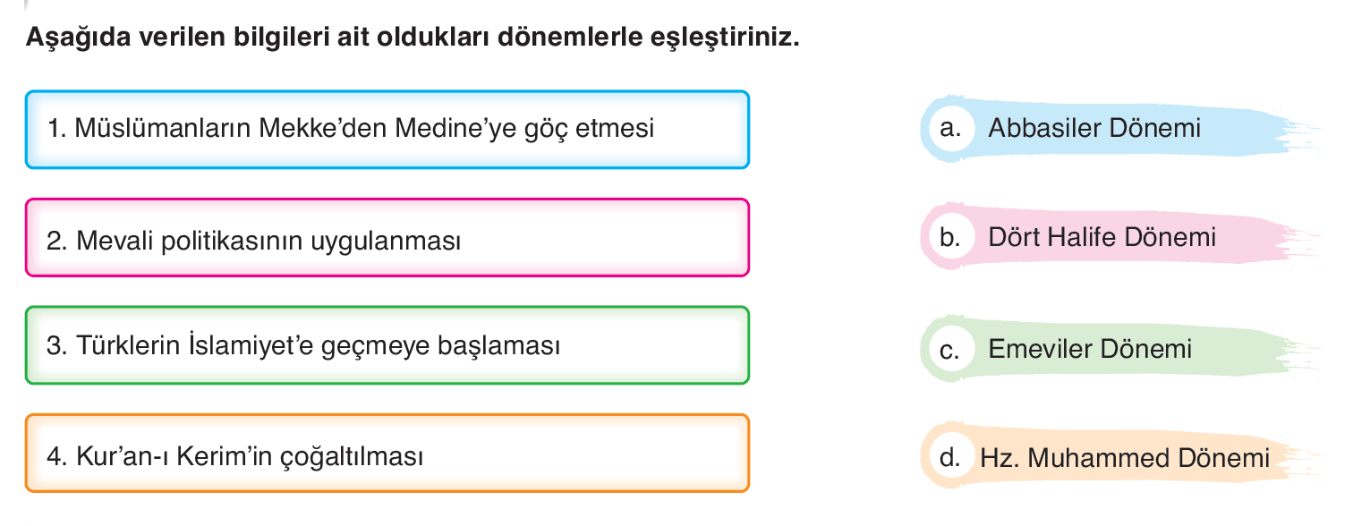
Task: Select the statement about migration from Mekke to Medine
Action: 387,130
